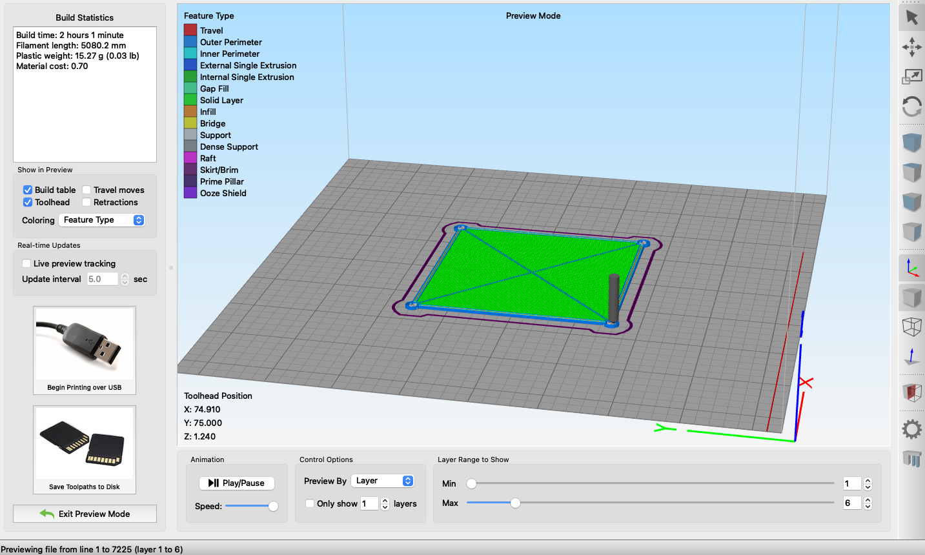
Task: Click the Max layer value field
Action: tap(852, 503)
